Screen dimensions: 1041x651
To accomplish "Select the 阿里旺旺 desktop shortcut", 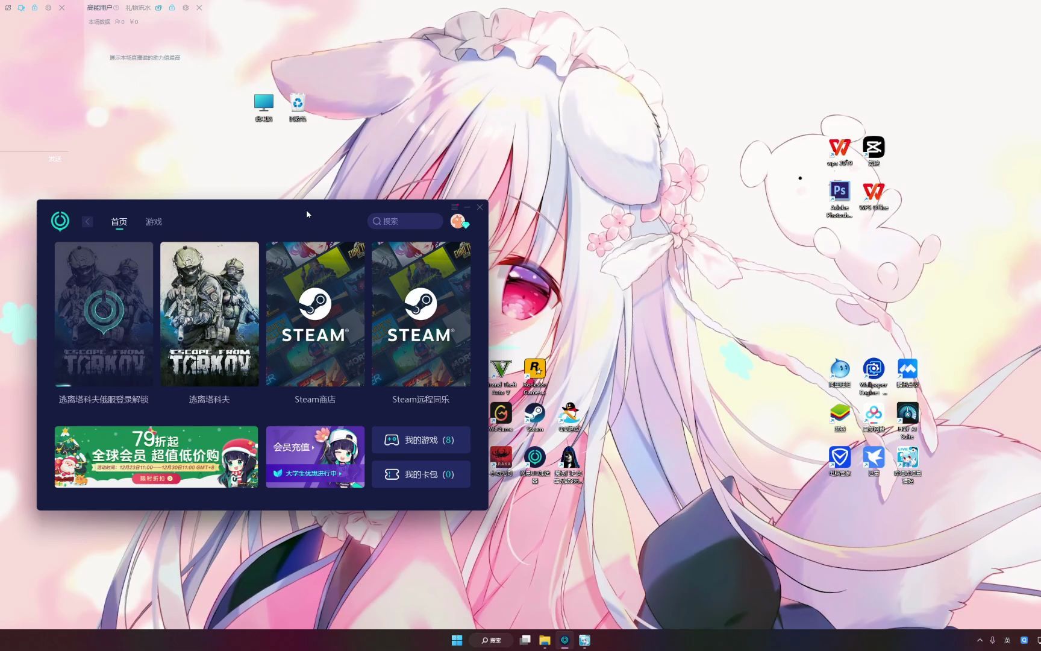I will coord(840,373).
